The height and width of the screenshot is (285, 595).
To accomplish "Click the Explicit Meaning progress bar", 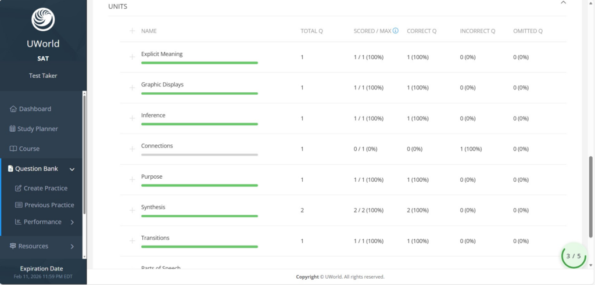I will click(x=200, y=63).
